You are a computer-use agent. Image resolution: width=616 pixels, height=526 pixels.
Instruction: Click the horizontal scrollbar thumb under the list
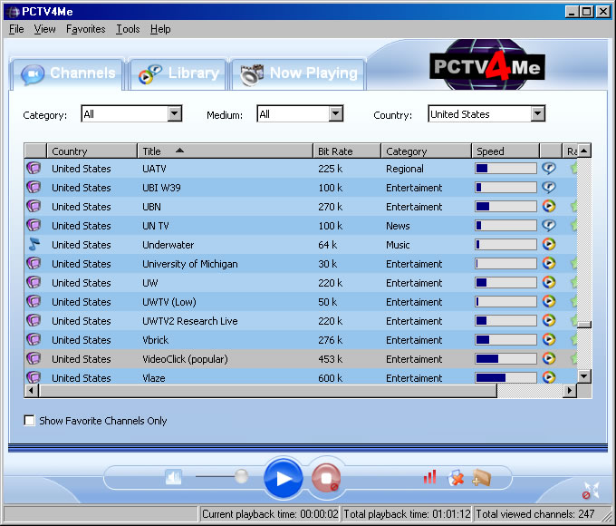267,391
